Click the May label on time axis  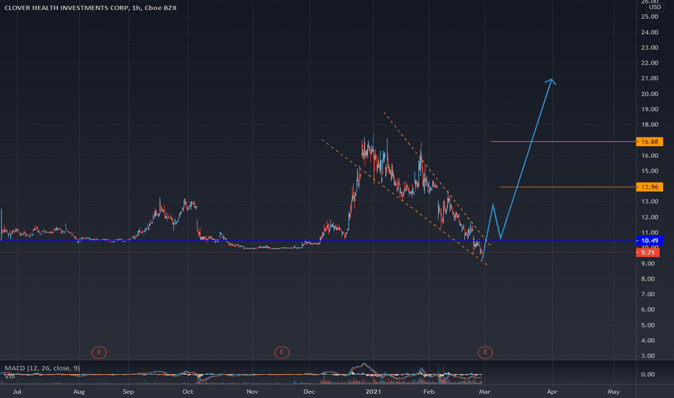click(613, 391)
